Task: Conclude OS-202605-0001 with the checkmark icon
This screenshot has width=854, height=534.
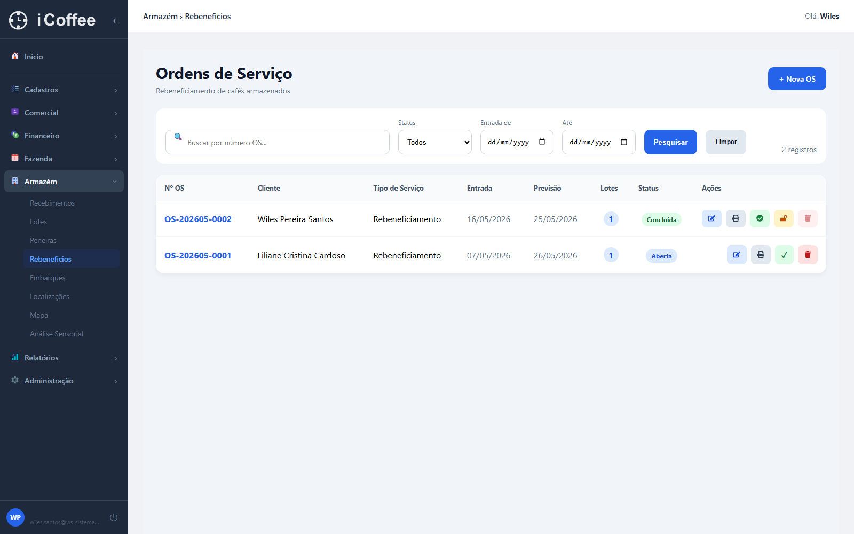Action: [x=784, y=255]
